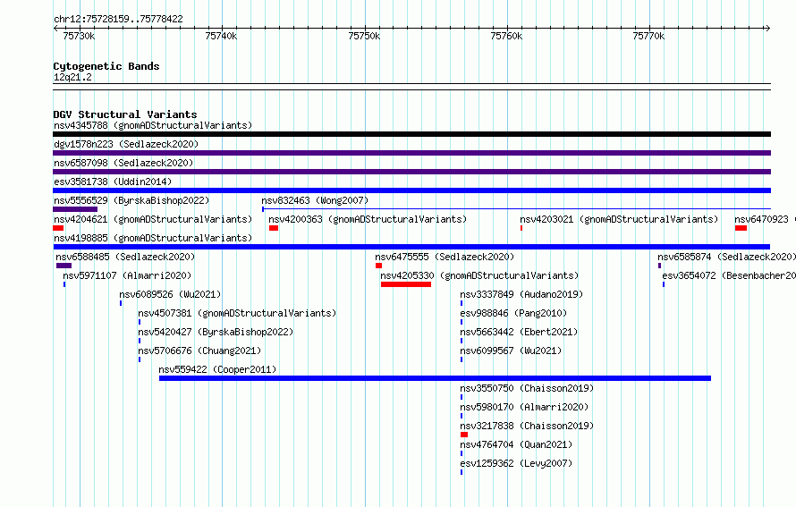
Task: Click the Cytogenetic Bands track title
Action: (106, 66)
